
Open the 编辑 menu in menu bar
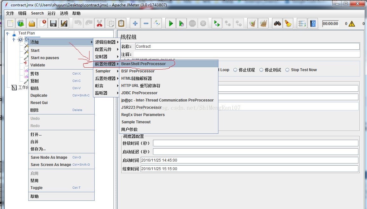(x=23, y=13)
